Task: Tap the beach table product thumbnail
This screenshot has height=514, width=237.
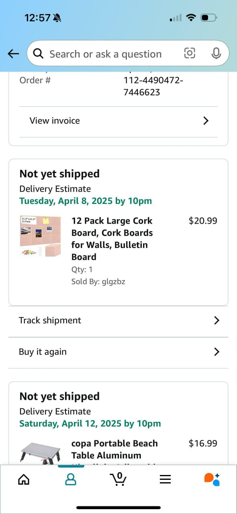Action: pyautogui.click(x=41, y=452)
